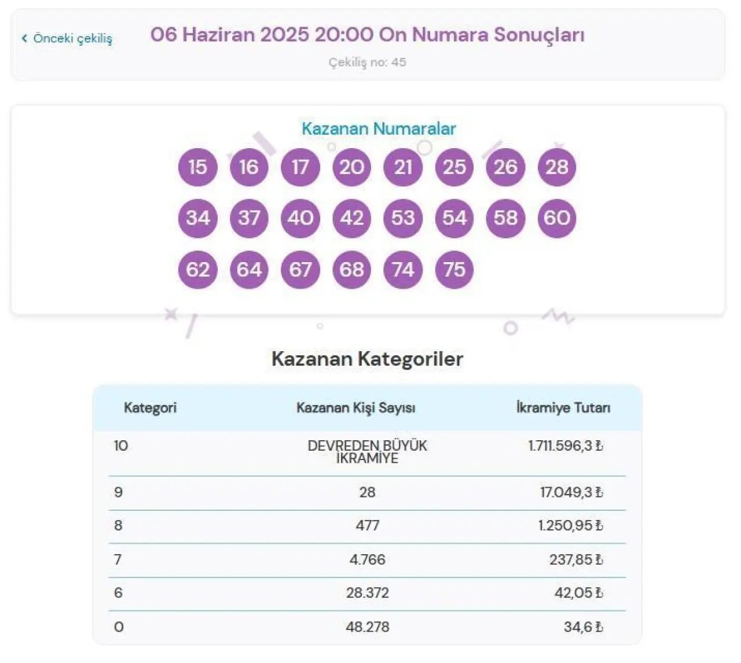
Task: Select winning number ball 15
Action: (197, 167)
